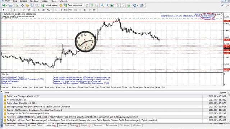Switch the chart to bar chart
230x129 pixels.
click(x=87, y=5)
